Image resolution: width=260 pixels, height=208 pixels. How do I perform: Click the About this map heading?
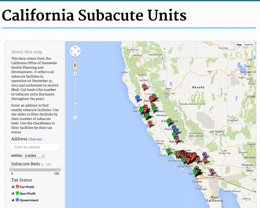click(x=27, y=52)
